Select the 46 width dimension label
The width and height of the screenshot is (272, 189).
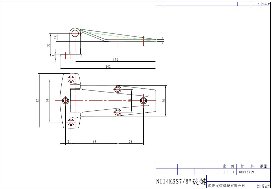pos(164,100)
